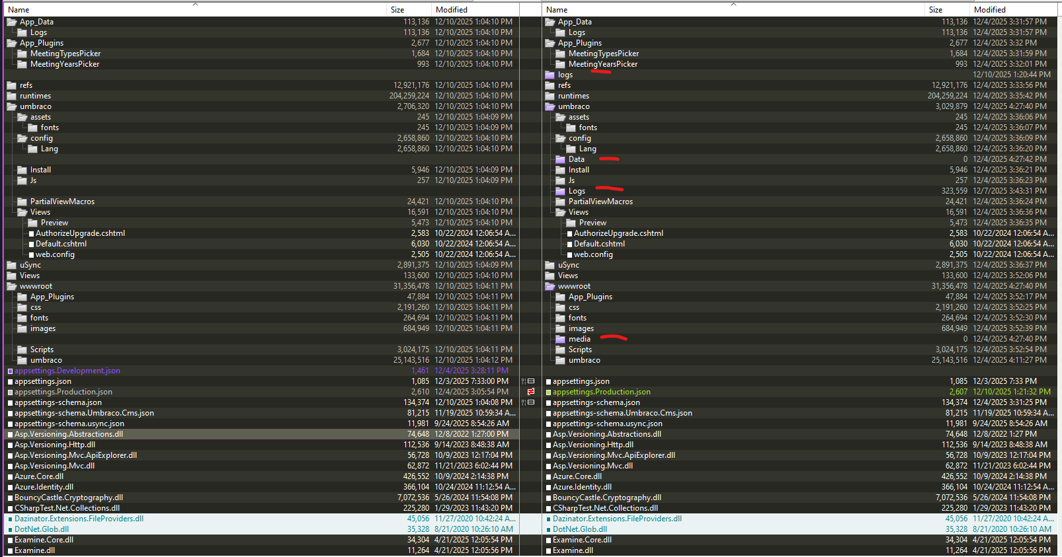
Task: Select Asp.Versioning.Abstractions.dll in the left pane
Action: 69,434
